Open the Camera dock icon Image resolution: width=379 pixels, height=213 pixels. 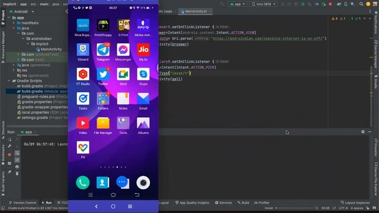(x=143, y=183)
